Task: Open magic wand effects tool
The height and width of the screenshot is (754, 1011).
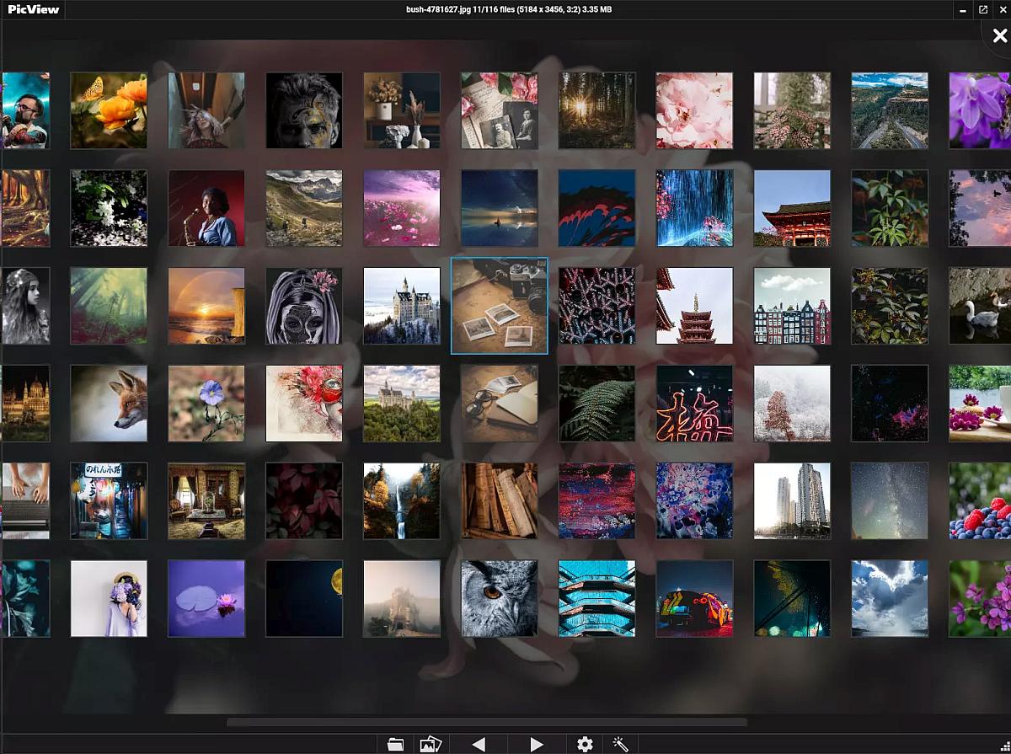Action: pyautogui.click(x=621, y=744)
